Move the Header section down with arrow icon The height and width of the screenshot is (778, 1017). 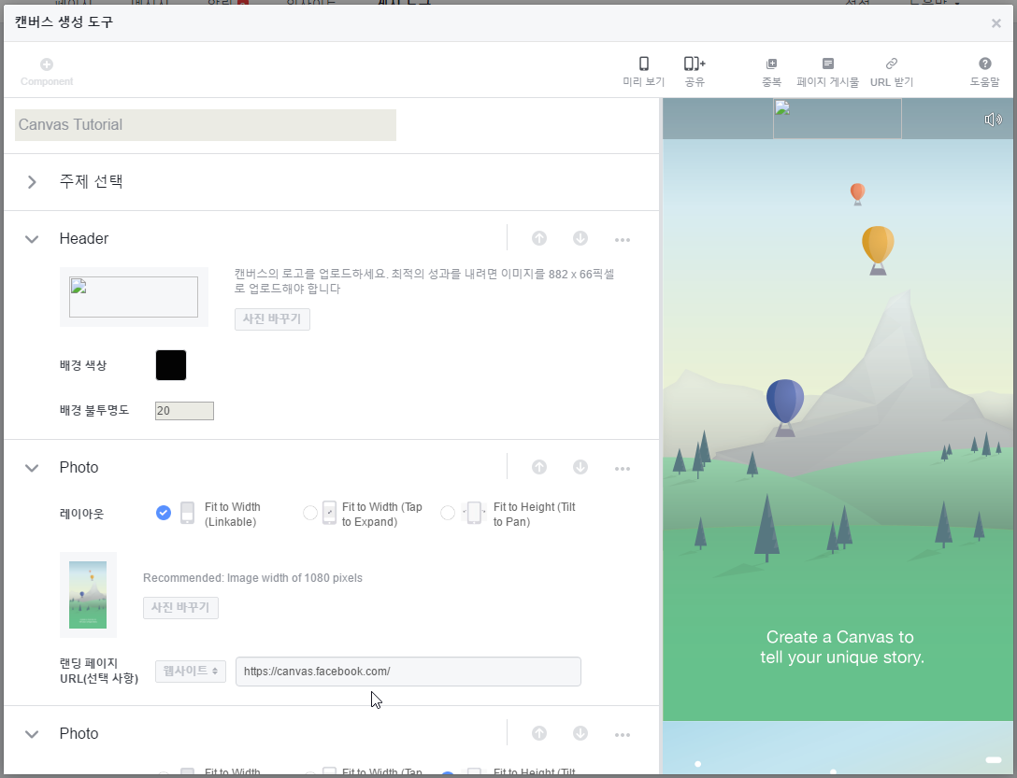pyautogui.click(x=580, y=238)
